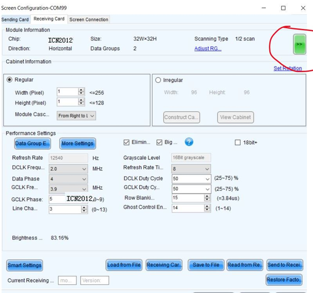Decrease the Ghost Control spinner value
The image size is (313, 293).
[x=207, y=210]
